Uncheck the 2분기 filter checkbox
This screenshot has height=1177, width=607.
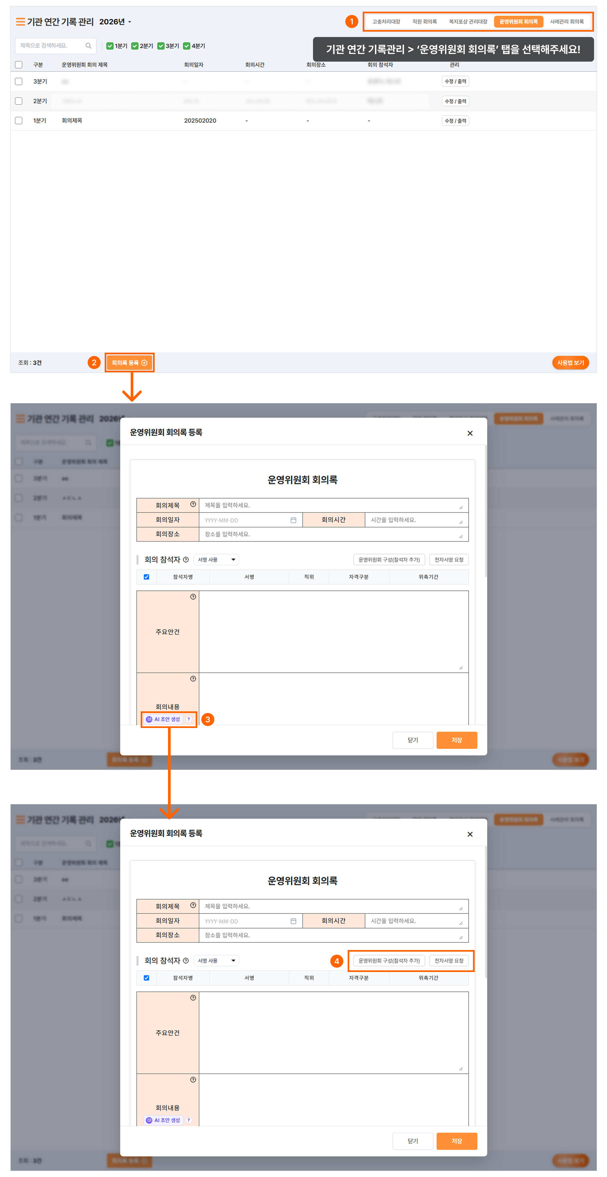pyautogui.click(x=135, y=46)
